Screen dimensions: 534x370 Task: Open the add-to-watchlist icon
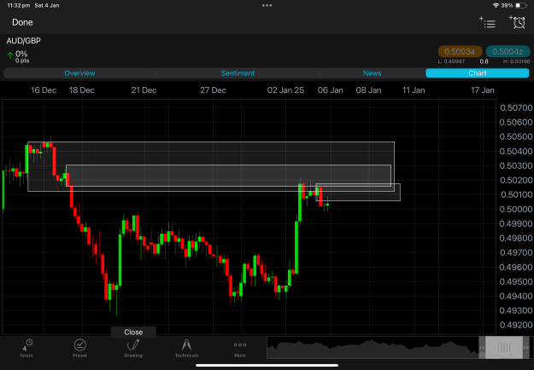(x=487, y=22)
